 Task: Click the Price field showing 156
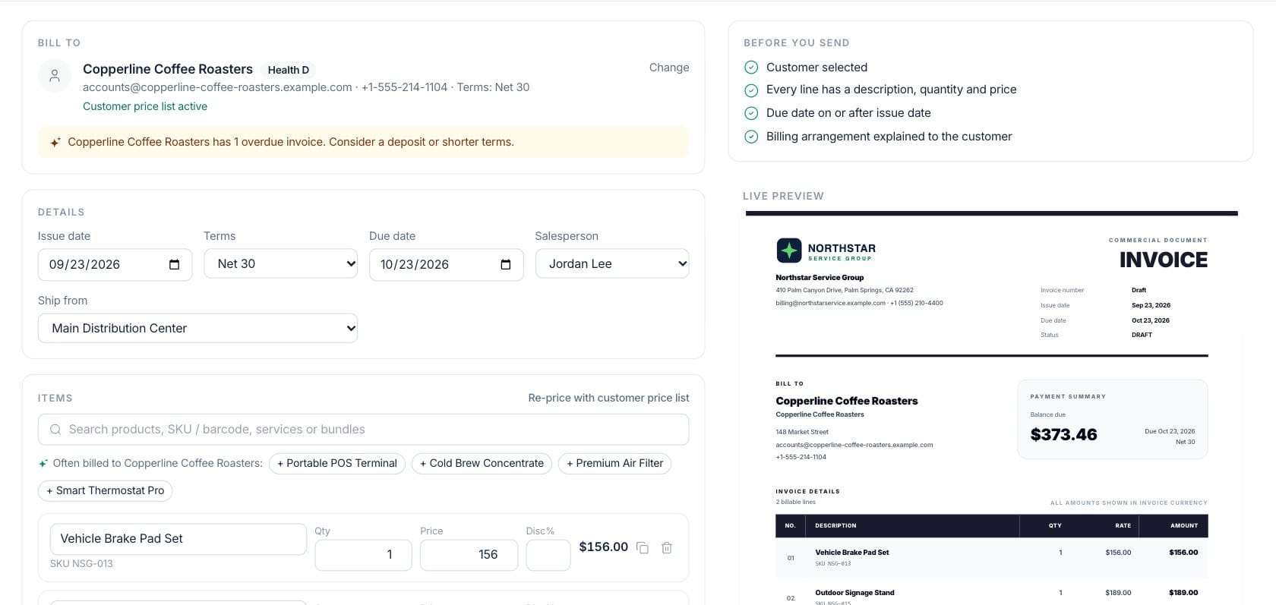(469, 555)
